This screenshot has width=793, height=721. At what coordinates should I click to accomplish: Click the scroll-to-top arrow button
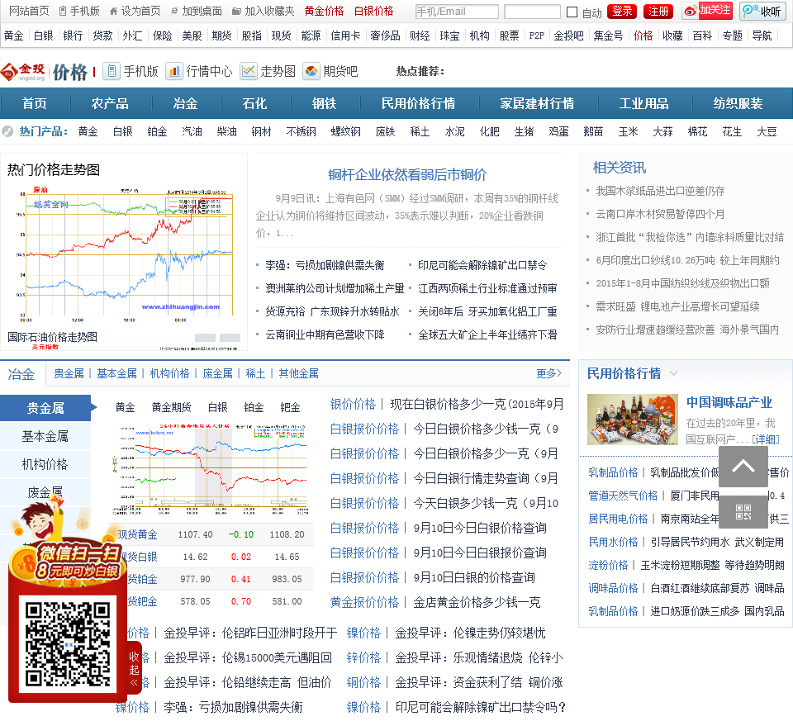tap(743, 466)
